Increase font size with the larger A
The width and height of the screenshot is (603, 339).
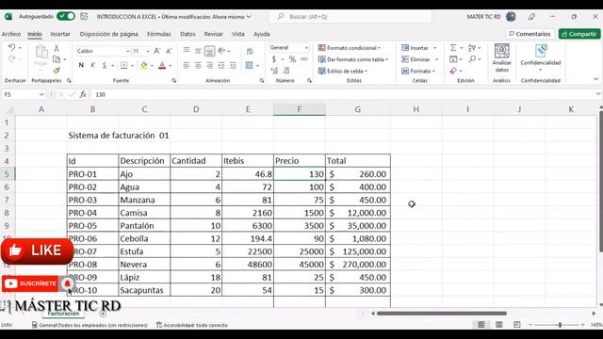pos(157,51)
